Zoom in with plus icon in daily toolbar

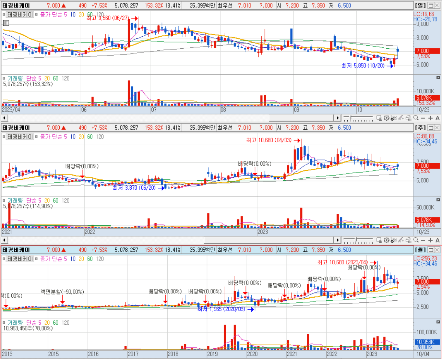(430, 118)
